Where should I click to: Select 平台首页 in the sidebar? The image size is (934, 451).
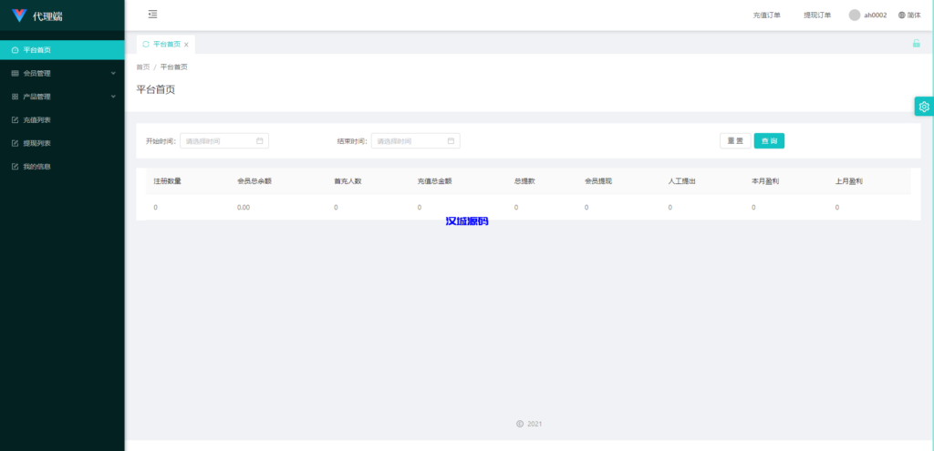coord(62,50)
